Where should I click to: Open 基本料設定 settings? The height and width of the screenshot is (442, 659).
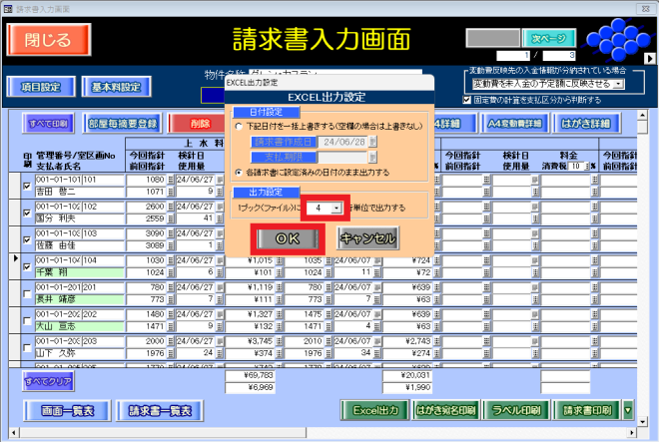116,87
